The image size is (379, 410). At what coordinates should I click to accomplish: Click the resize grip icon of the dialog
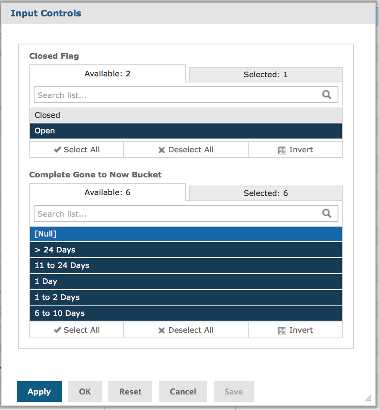click(x=368, y=398)
